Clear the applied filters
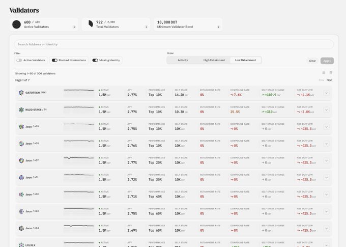Viewport: 346px width, 247px height. (312, 61)
